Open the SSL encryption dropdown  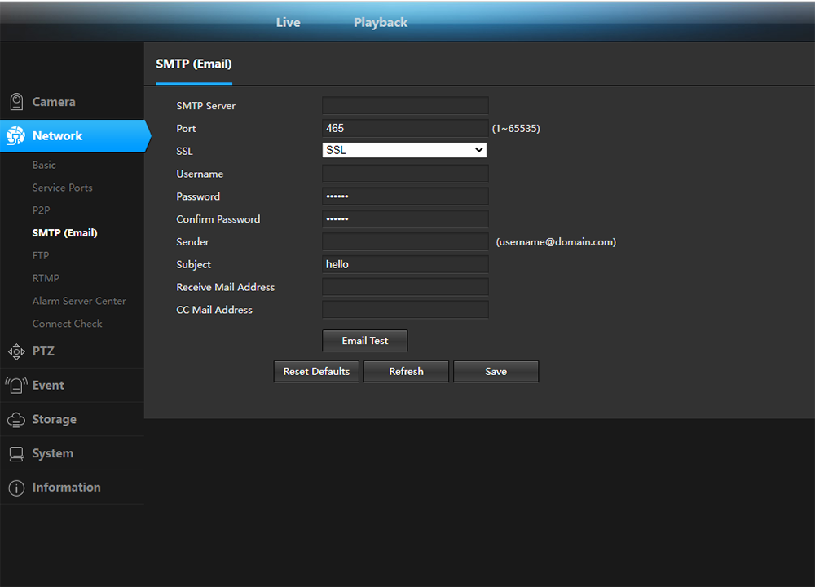405,151
